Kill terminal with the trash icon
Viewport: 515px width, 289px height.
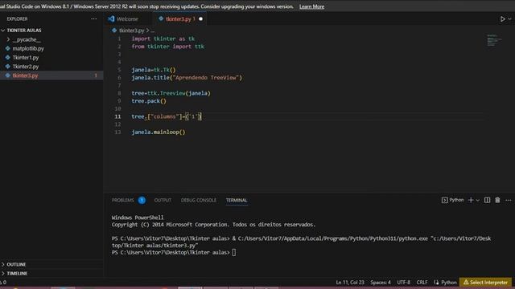pyautogui.click(x=497, y=200)
